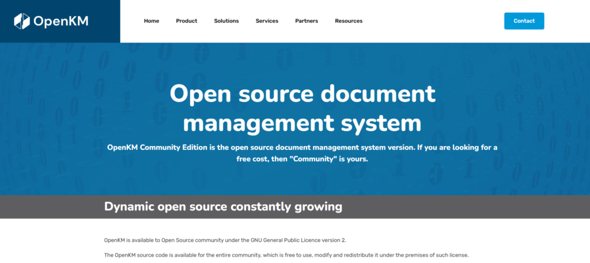The width and height of the screenshot is (590, 263).
Task: Click 'Dynamic open source constantly growing' heading
Action: click(223, 206)
